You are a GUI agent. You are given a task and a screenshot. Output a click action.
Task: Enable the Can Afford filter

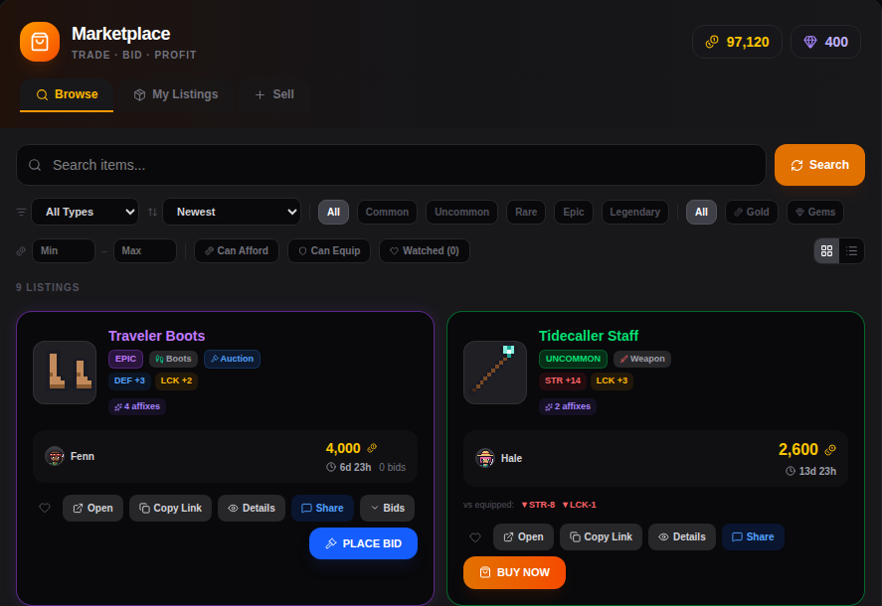tap(237, 250)
